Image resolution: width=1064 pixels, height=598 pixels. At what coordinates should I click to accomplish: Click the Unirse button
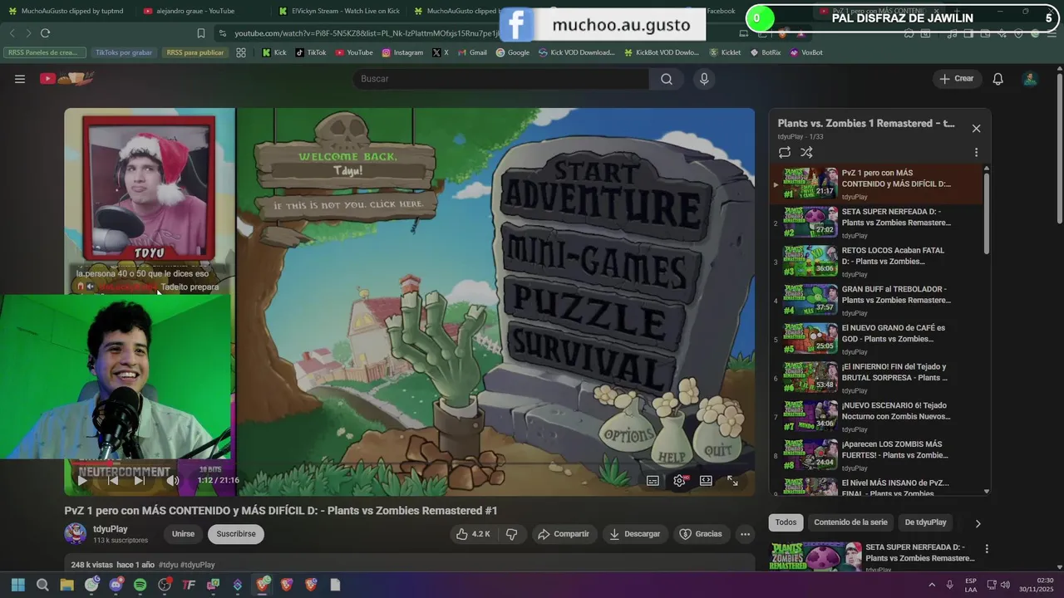click(183, 534)
